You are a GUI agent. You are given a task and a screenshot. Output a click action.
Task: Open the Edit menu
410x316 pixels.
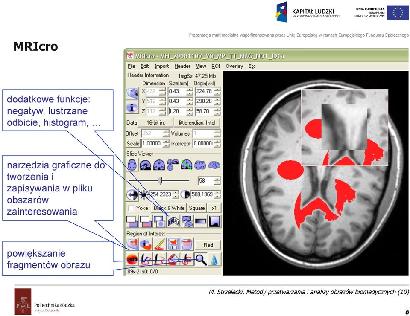tap(145, 66)
